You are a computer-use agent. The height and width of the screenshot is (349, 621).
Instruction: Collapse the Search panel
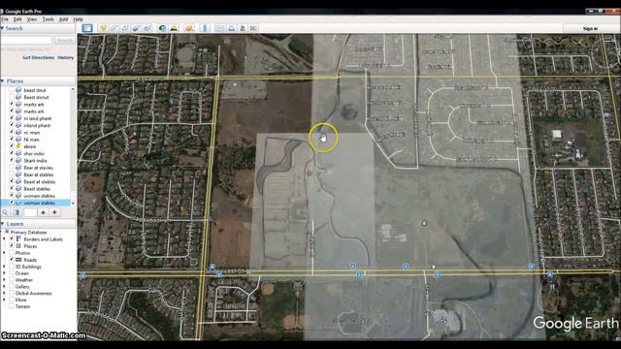(2, 28)
